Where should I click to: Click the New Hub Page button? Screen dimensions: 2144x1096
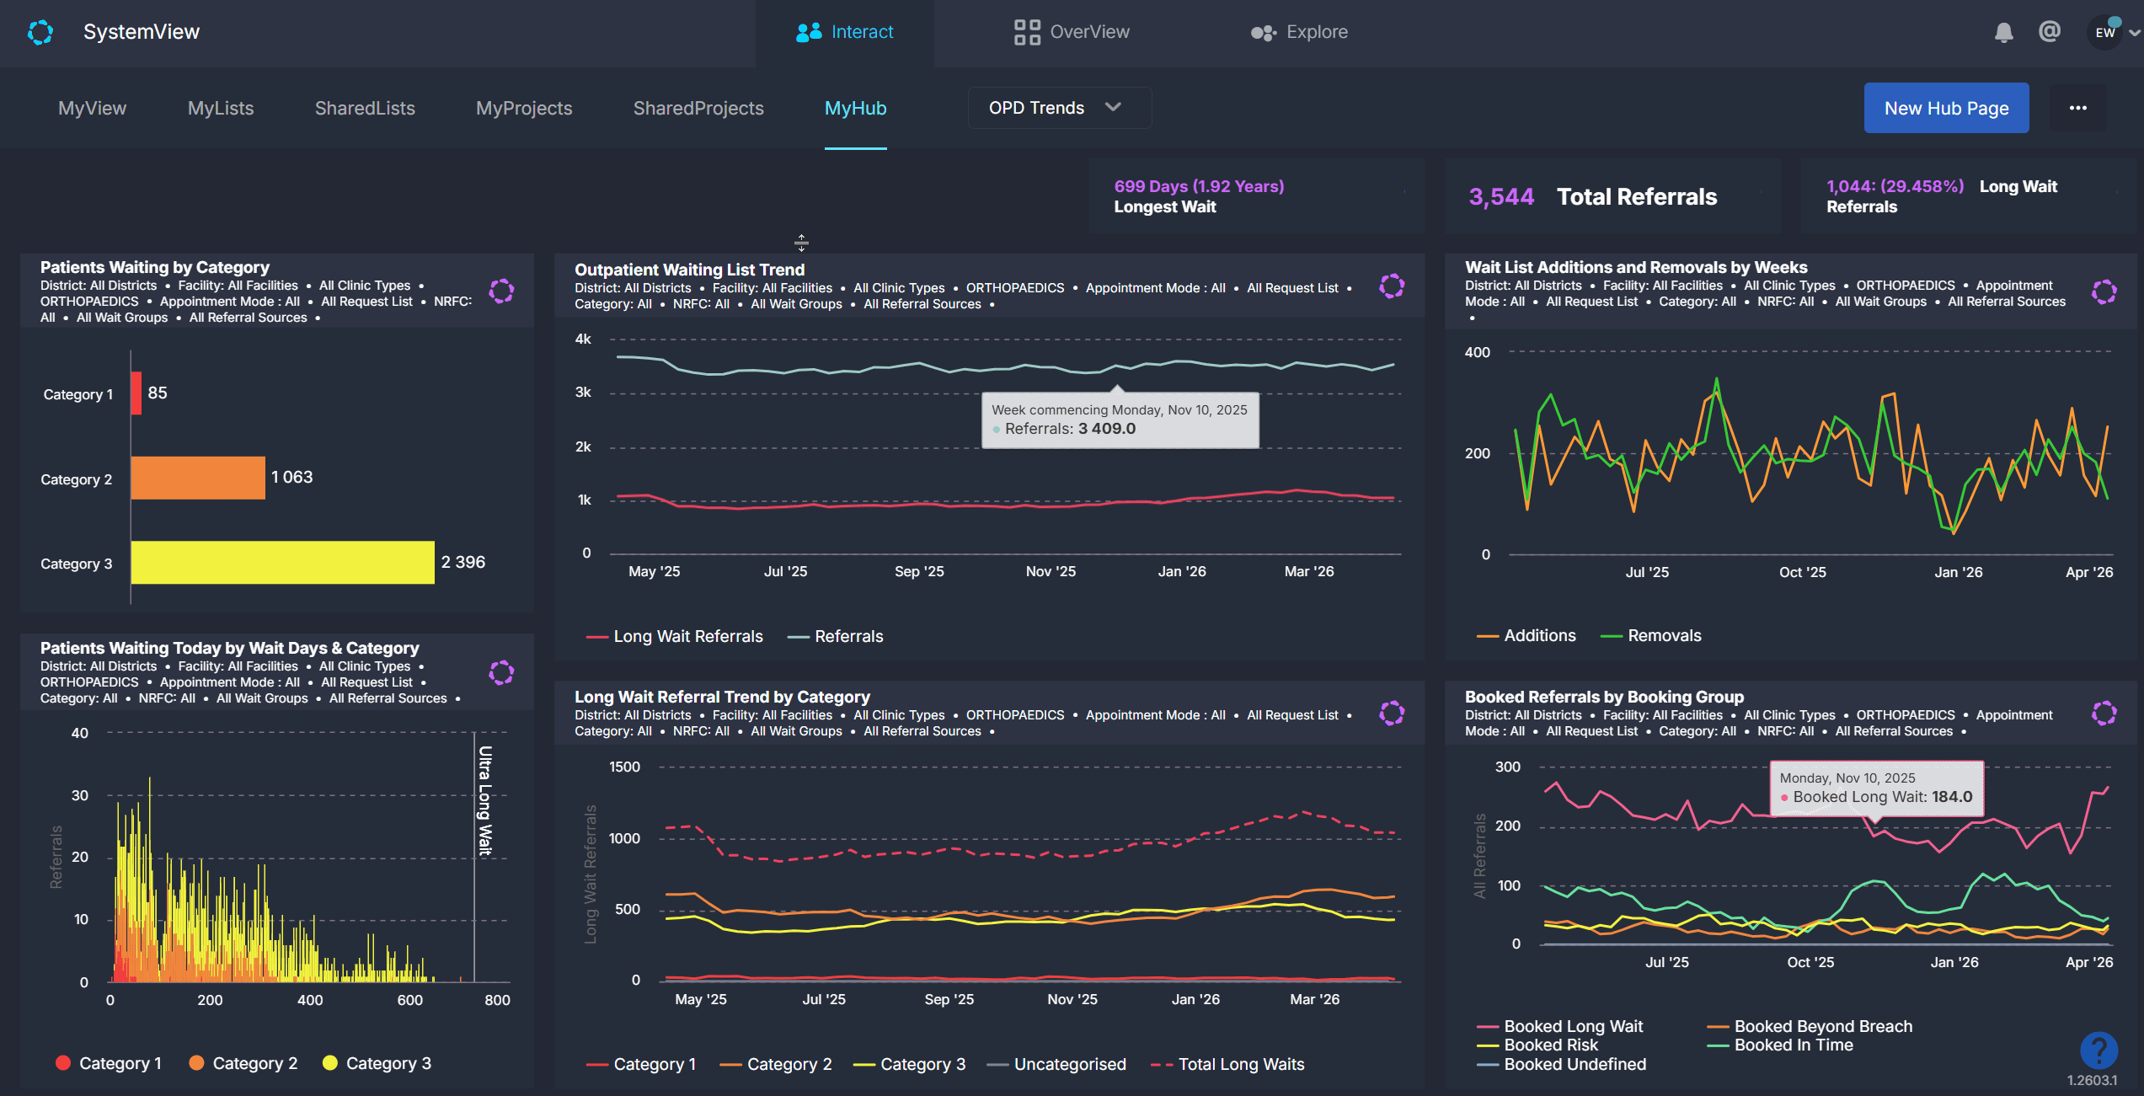1945,108
